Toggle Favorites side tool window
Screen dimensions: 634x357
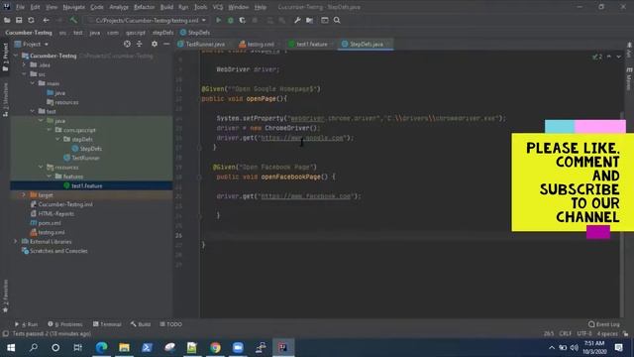(5, 296)
